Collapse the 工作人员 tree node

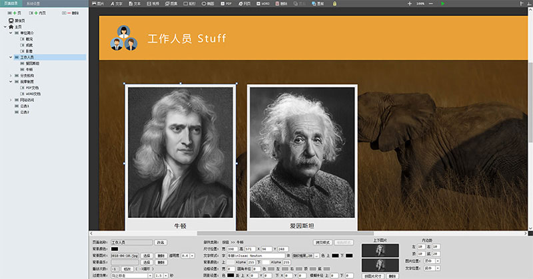coord(11,58)
